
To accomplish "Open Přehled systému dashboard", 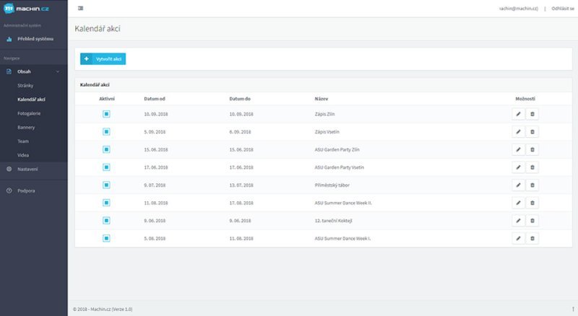I will pos(35,38).
